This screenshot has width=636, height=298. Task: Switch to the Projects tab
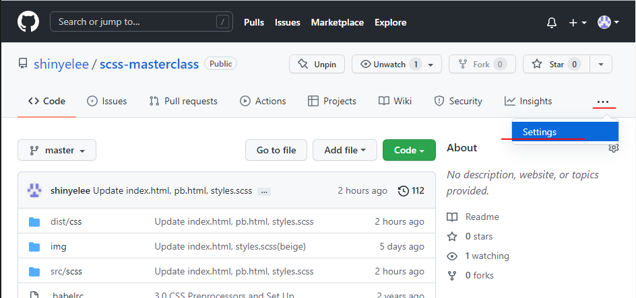(332, 101)
